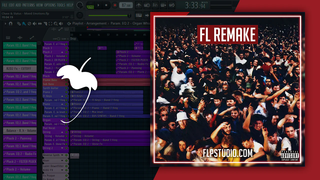The image size is (320, 180).
Task: Click the overdub blend recording icon
Action: coord(163,5)
